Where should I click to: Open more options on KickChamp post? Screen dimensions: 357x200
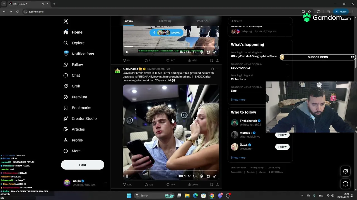tap(217, 69)
